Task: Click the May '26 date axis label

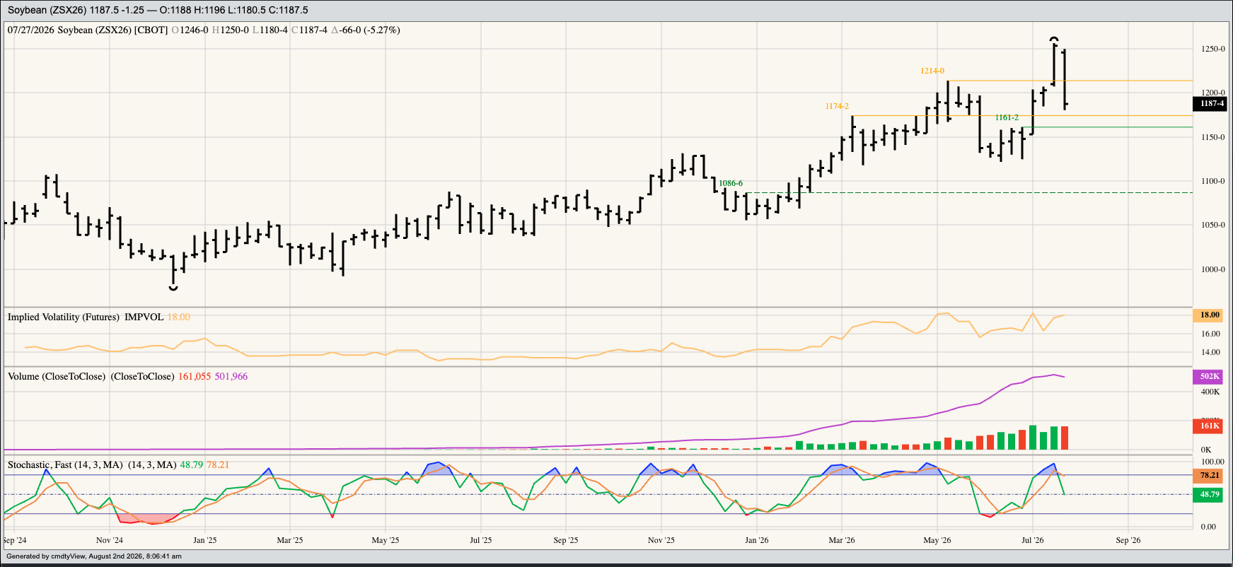Action: pyautogui.click(x=937, y=540)
